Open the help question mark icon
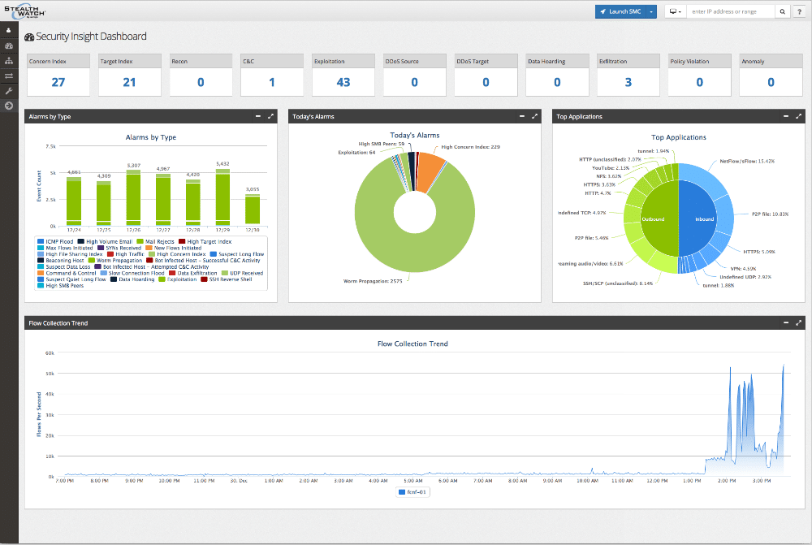 799,11
